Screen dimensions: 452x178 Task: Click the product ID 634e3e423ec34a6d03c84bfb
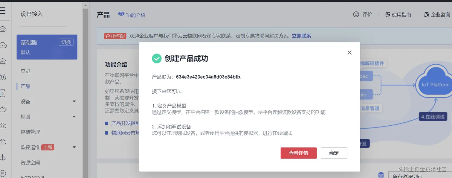208,77
